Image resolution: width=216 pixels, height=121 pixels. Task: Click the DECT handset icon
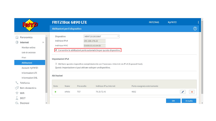point(17,98)
